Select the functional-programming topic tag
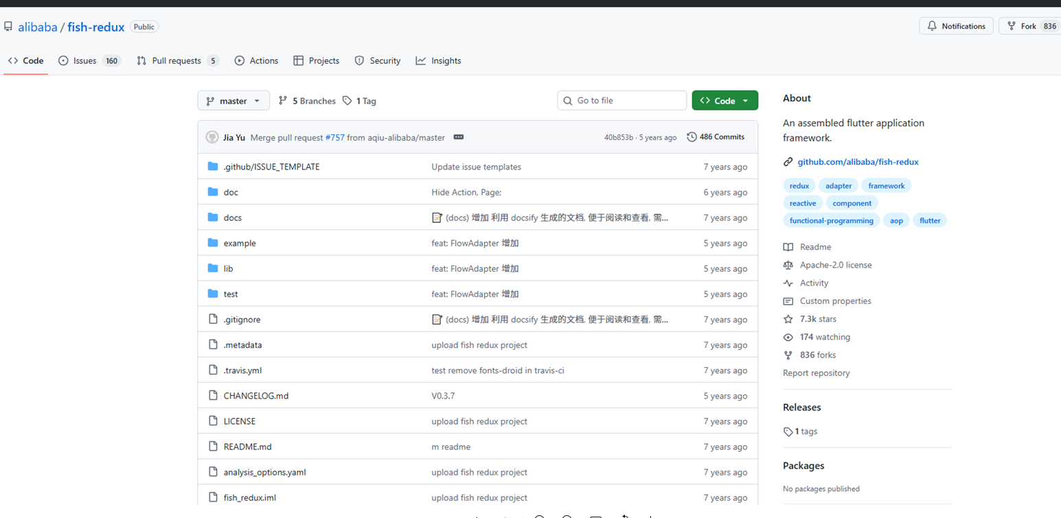Viewport: 1061px width, 518px height. (x=832, y=221)
